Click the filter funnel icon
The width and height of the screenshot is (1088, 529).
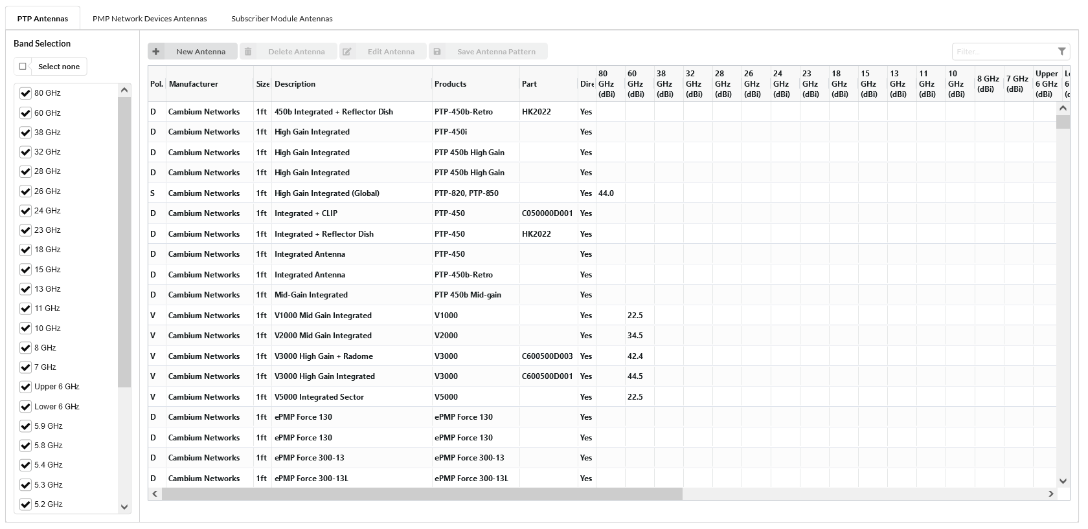point(1062,51)
